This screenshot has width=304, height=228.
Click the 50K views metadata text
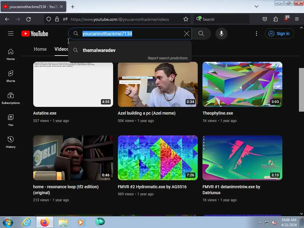(126, 121)
